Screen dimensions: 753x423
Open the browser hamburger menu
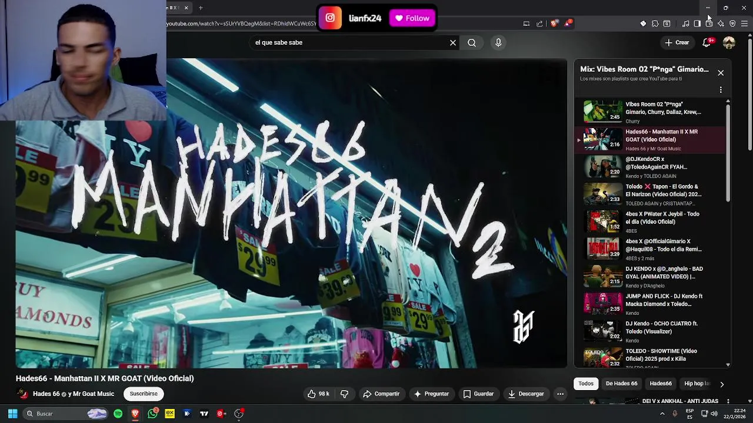point(744,23)
